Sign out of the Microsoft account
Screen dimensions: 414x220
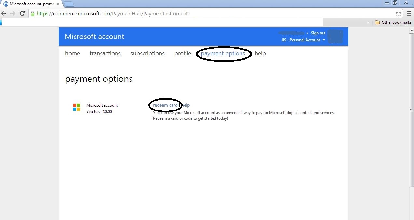[x=318, y=33]
